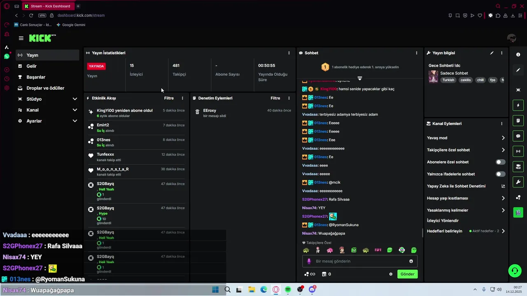
Task: Open Başarılar in the left navigation
Action: point(47,77)
